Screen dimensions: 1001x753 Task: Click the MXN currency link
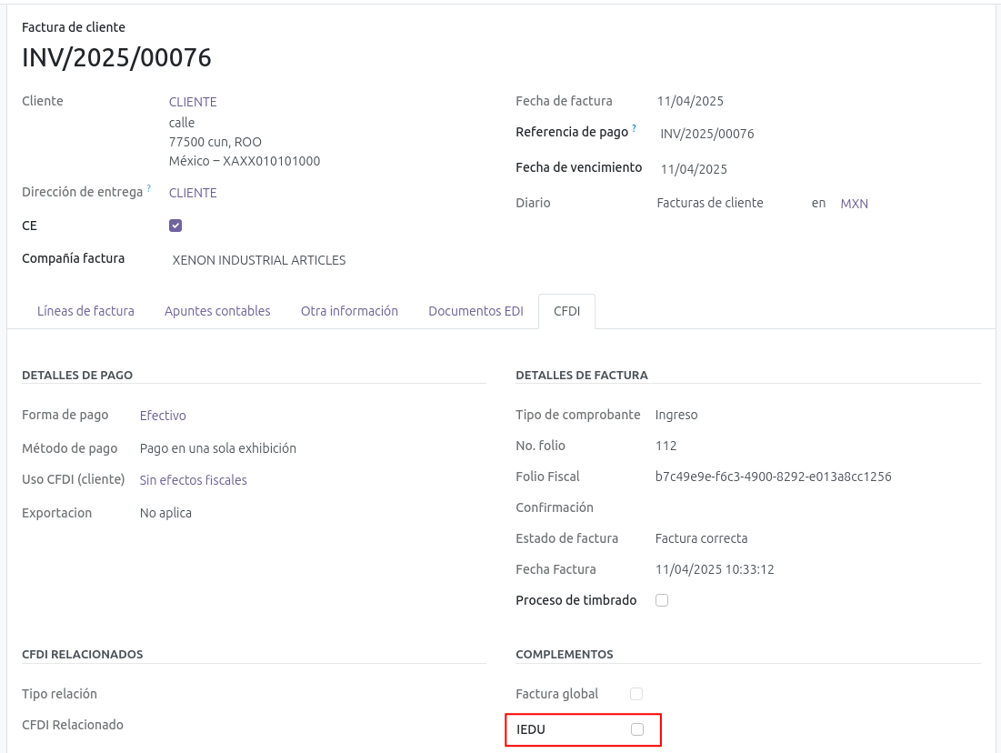coord(854,204)
